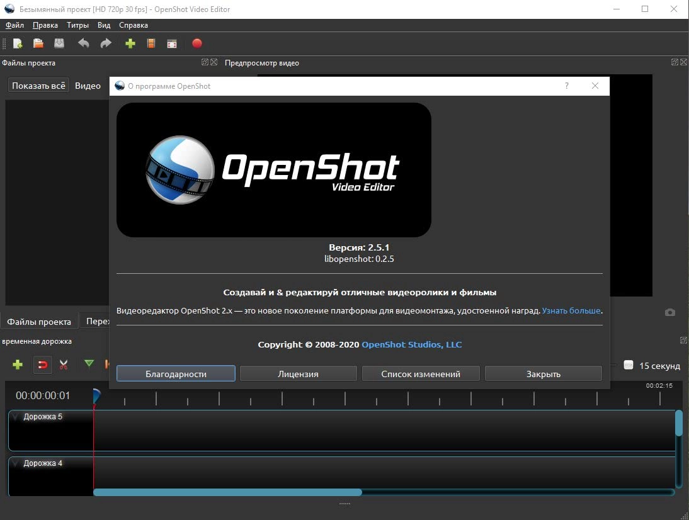
Task: Click the timeline horizontal scrollbar
Action: (227, 492)
